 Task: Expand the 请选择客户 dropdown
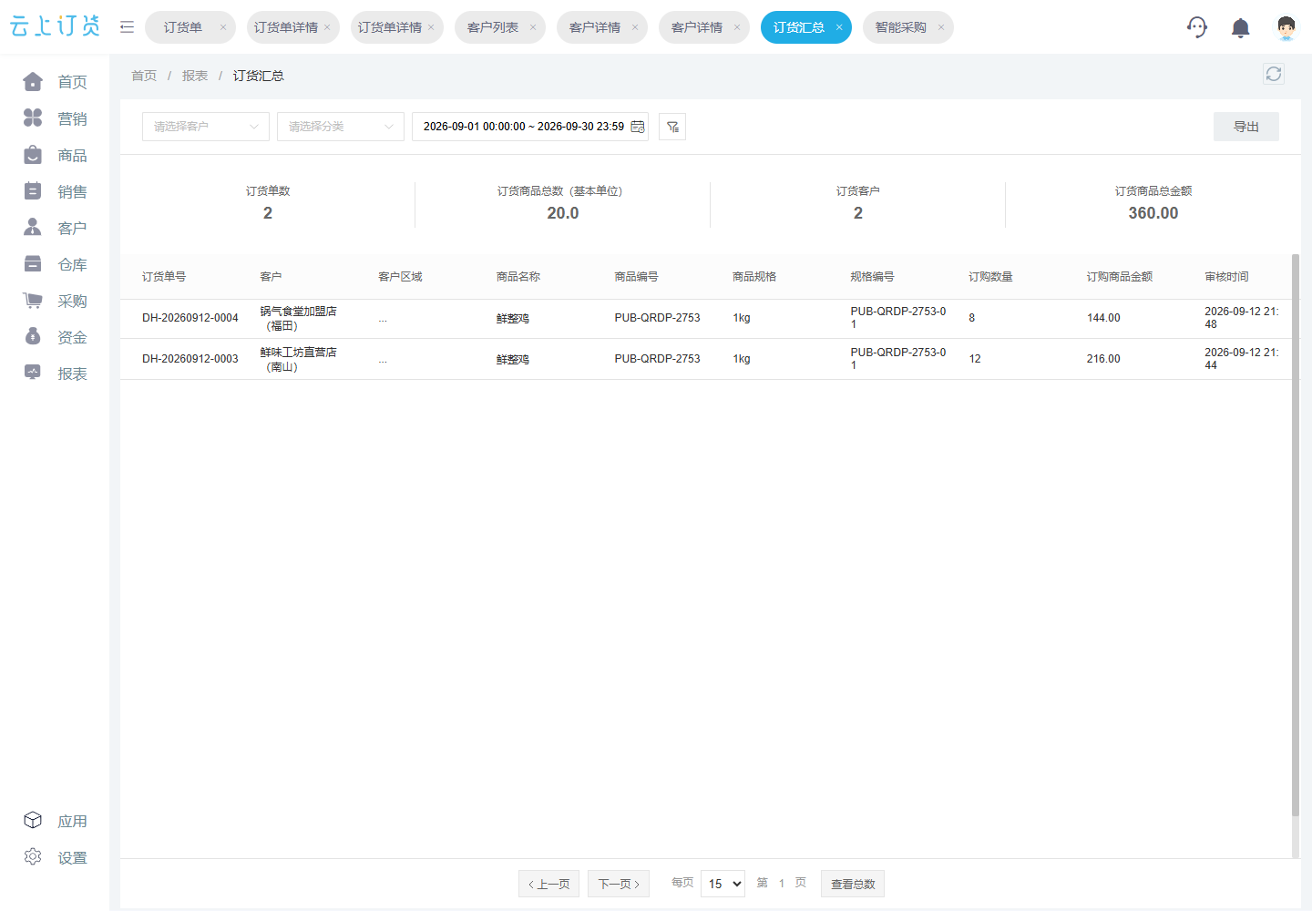coord(206,127)
